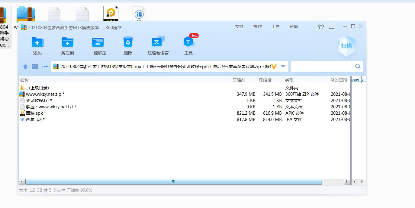415x208 pixels.
Task: Click the 删除 (Delete) trash icon
Action: pos(128,42)
